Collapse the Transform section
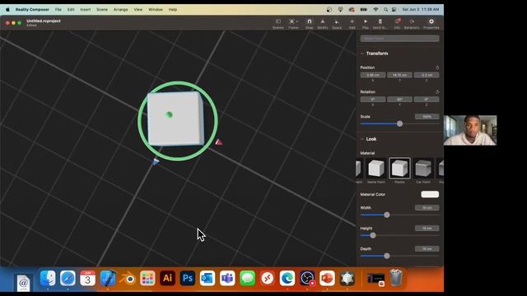This screenshot has width=527, height=296. [x=362, y=53]
